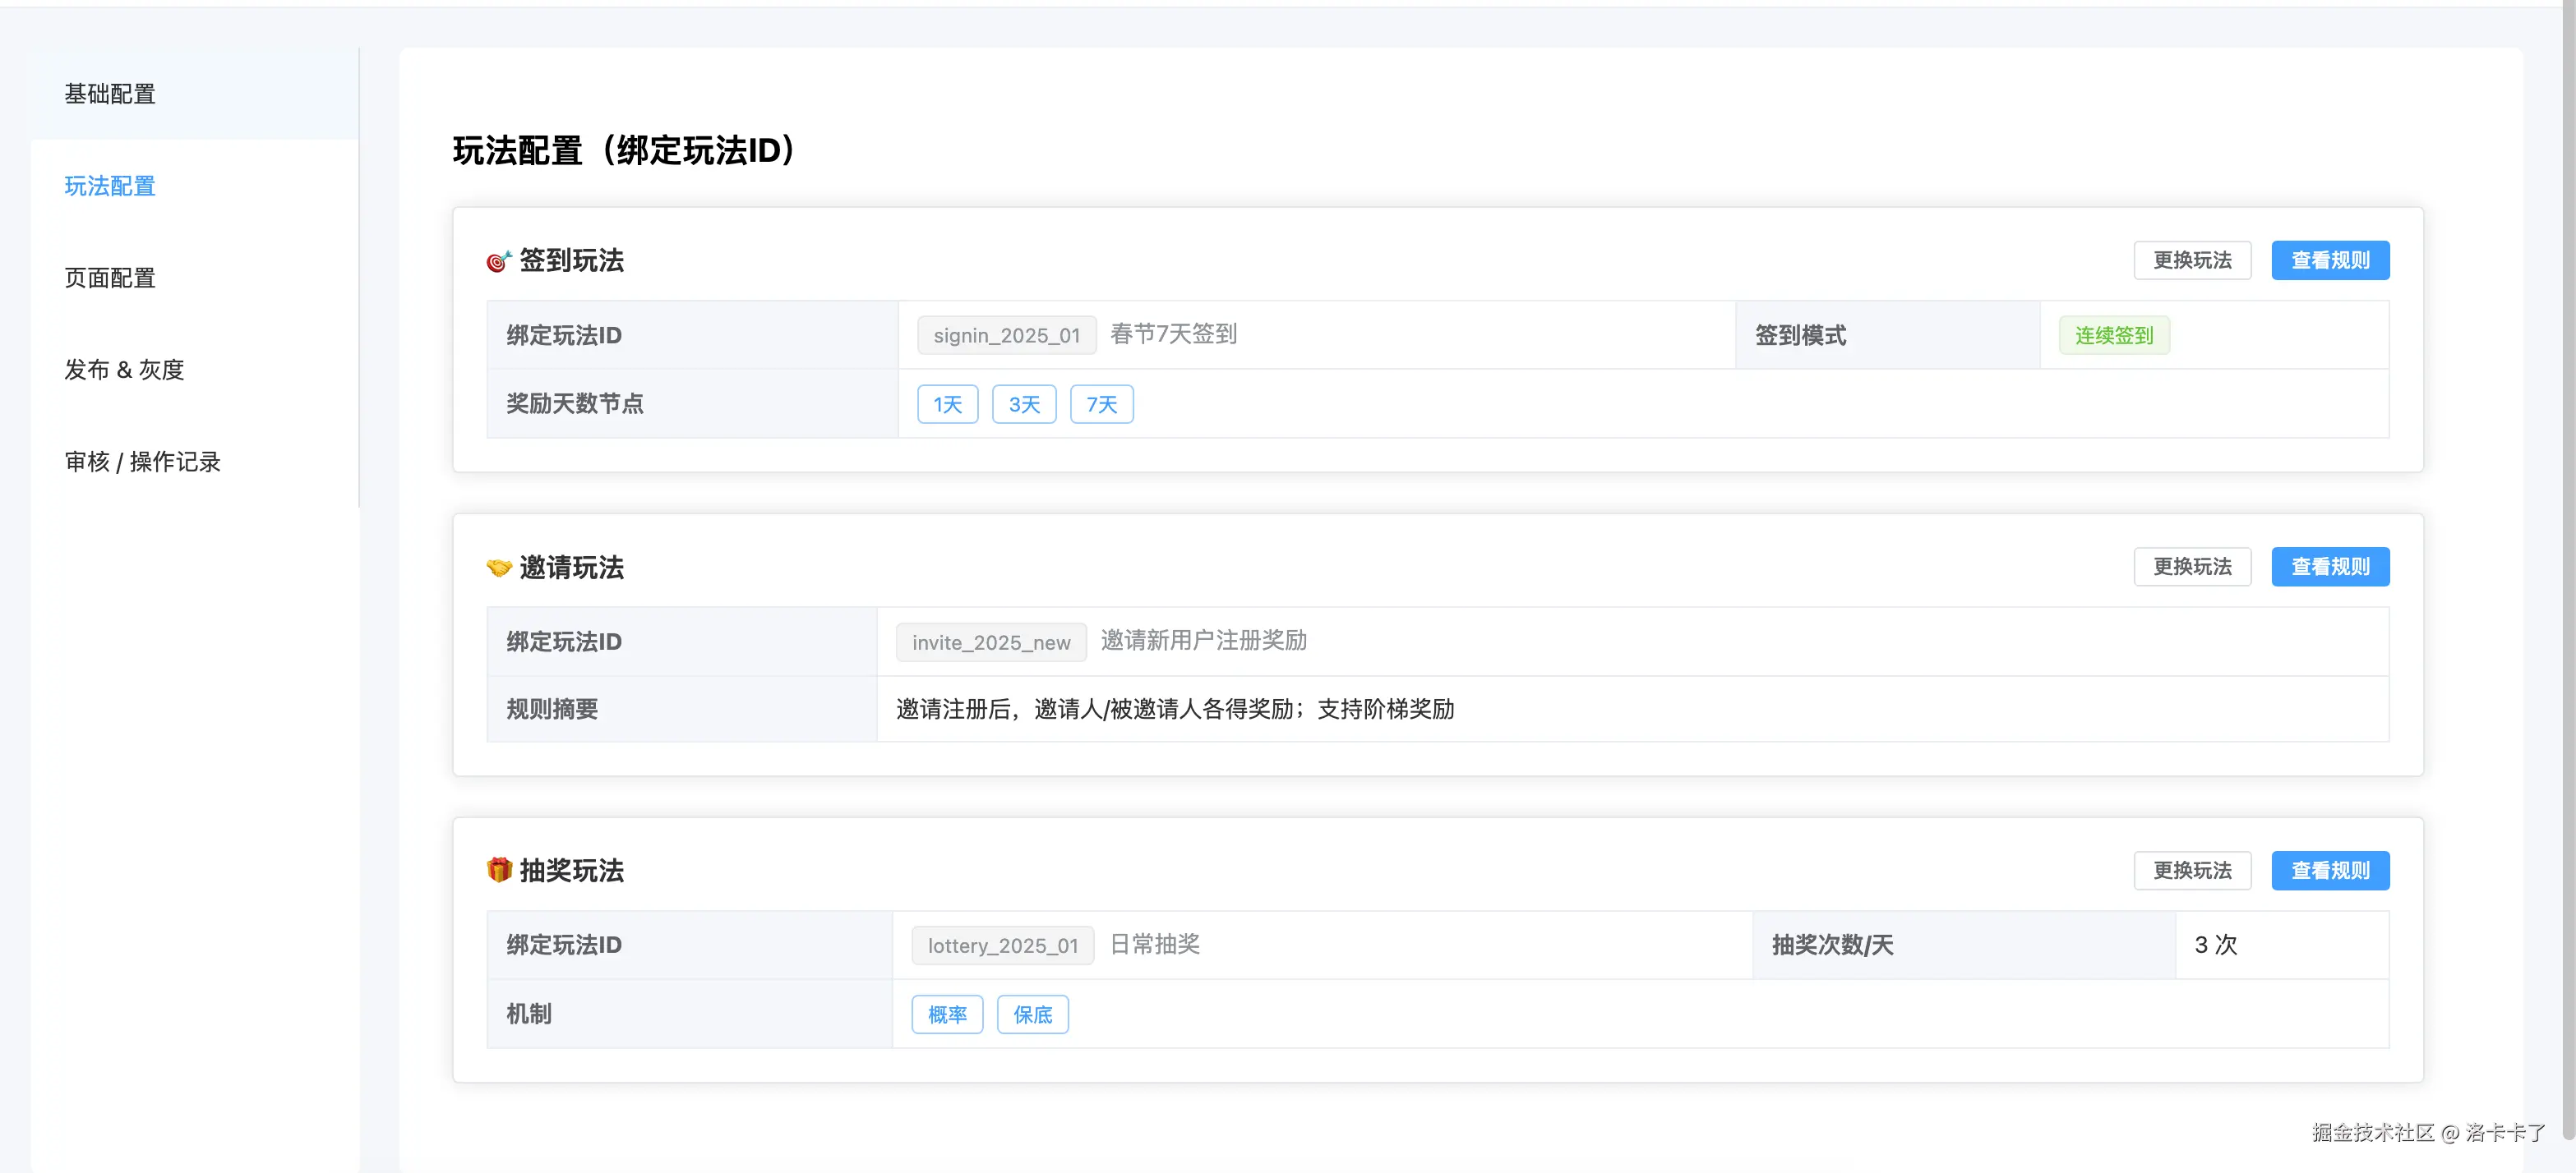The width and height of the screenshot is (2576, 1173).
Task: Click 更换玩法 in the 抽奖玩法 card
Action: click(x=2191, y=872)
